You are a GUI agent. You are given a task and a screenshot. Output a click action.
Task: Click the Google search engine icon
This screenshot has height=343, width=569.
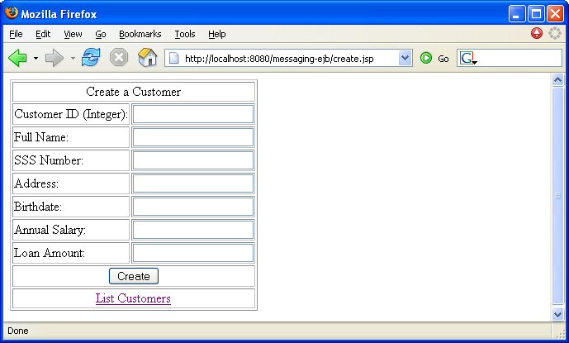click(x=467, y=58)
